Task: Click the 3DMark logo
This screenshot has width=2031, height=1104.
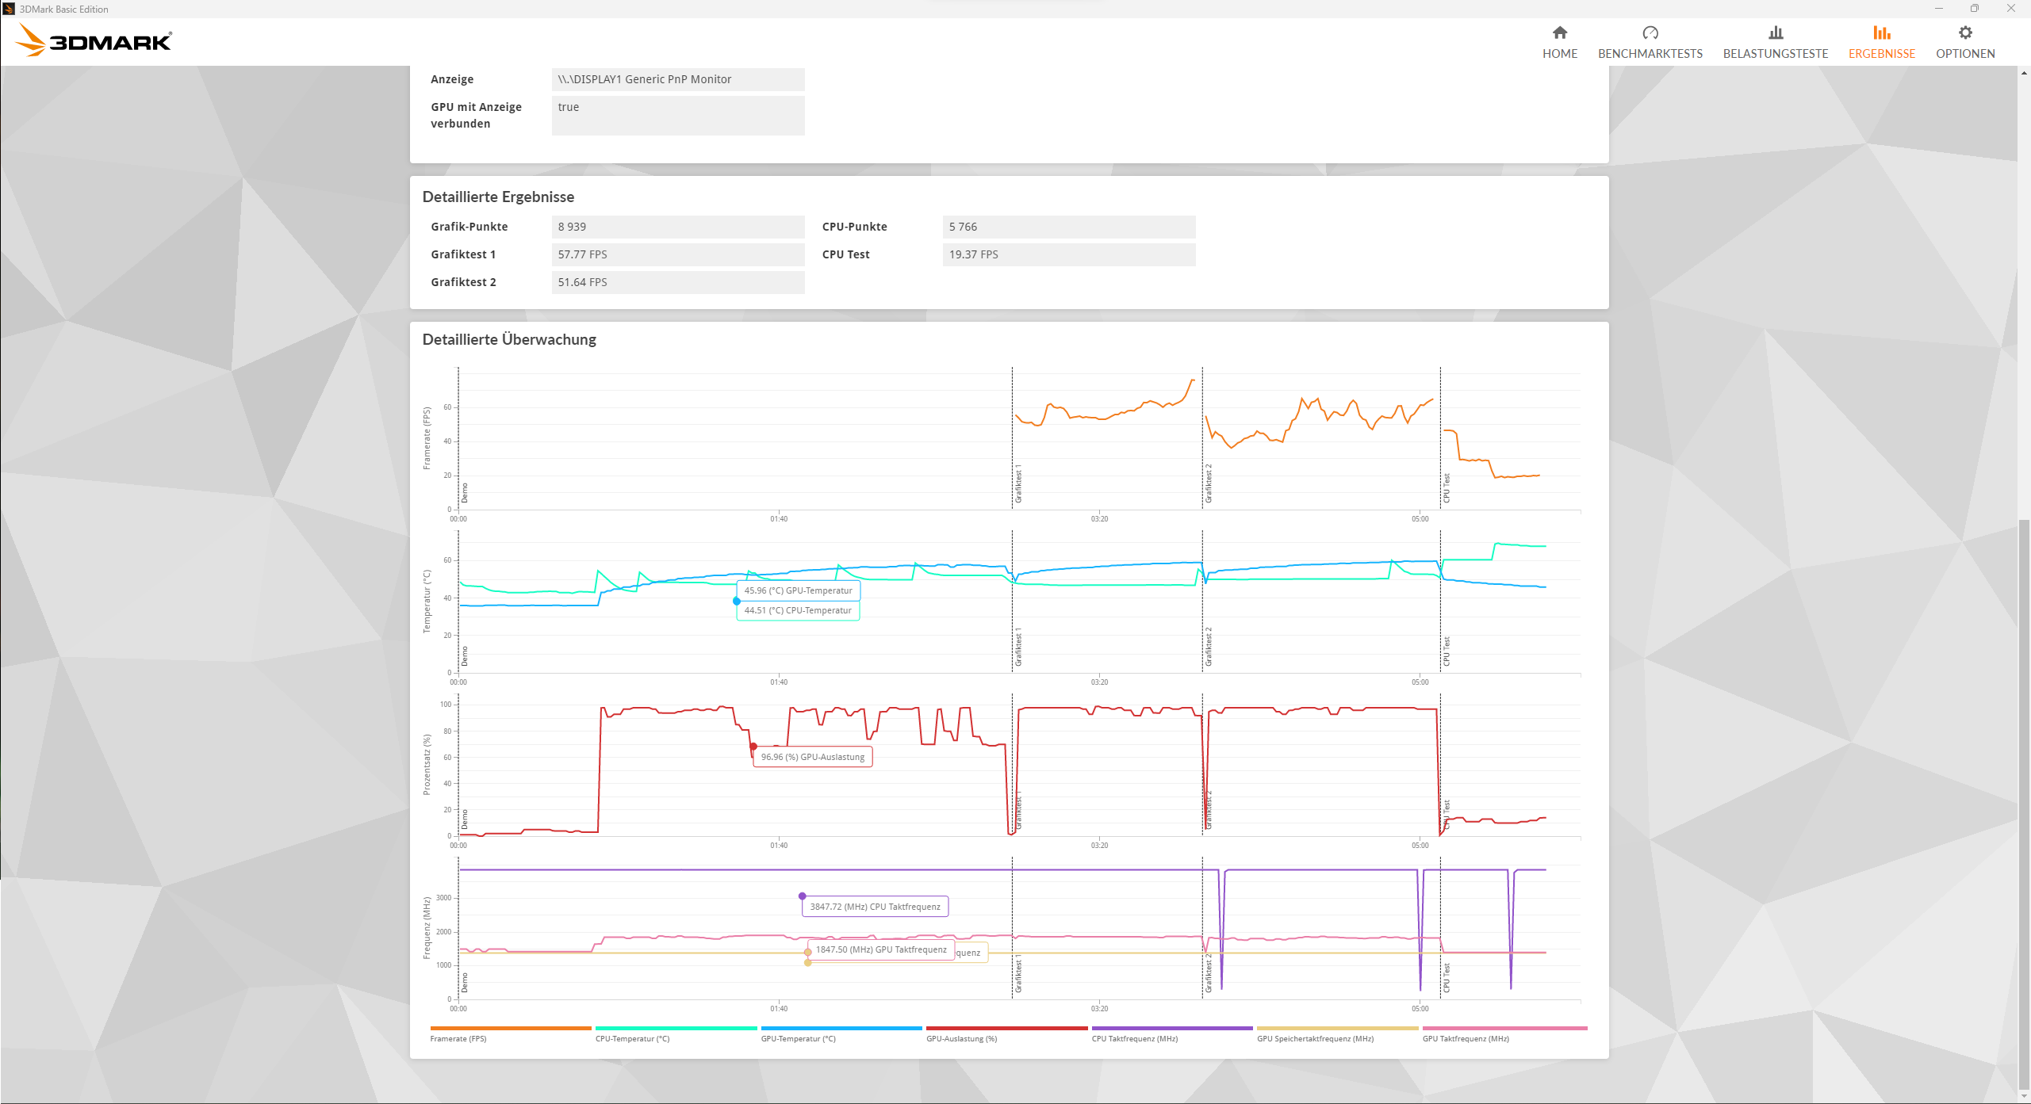Action: tap(94, 40)
